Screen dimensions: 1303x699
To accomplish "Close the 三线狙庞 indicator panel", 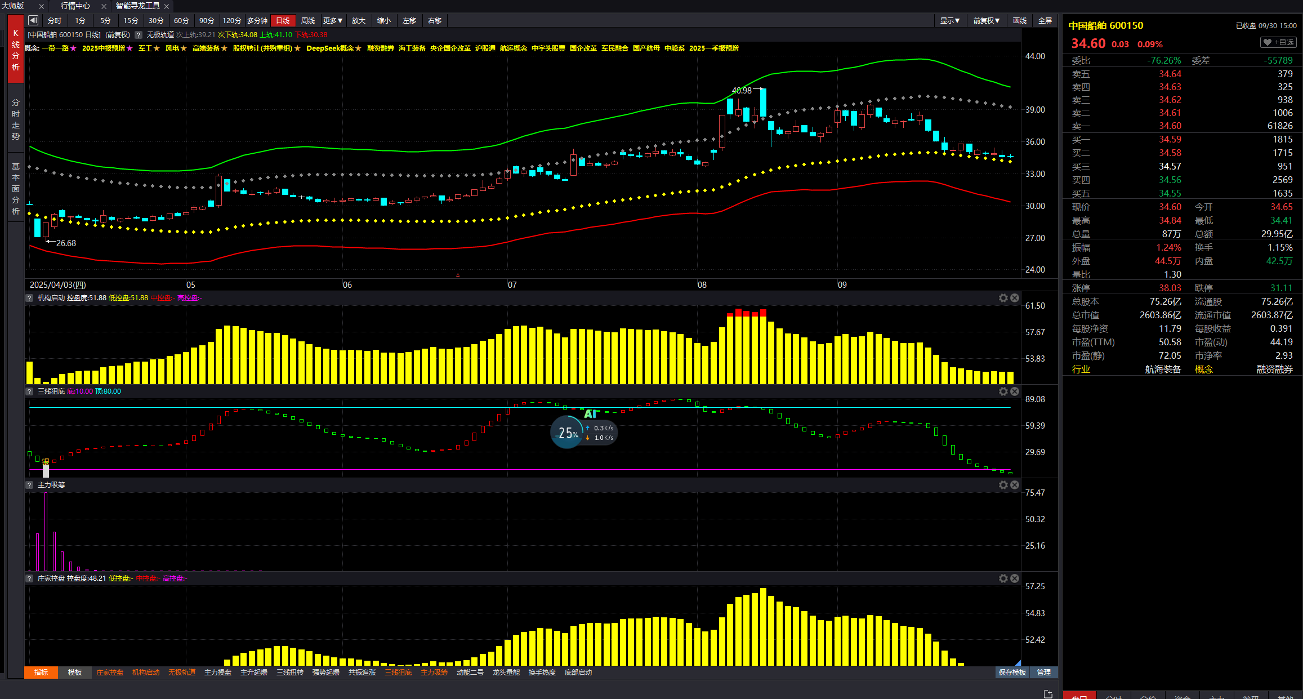I will (1014, 391).
